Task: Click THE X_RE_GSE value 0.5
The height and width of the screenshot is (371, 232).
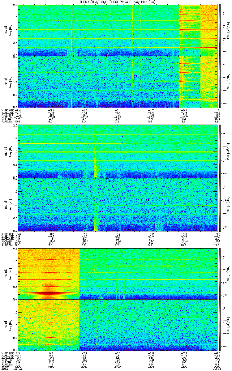Action: (18, 353)
